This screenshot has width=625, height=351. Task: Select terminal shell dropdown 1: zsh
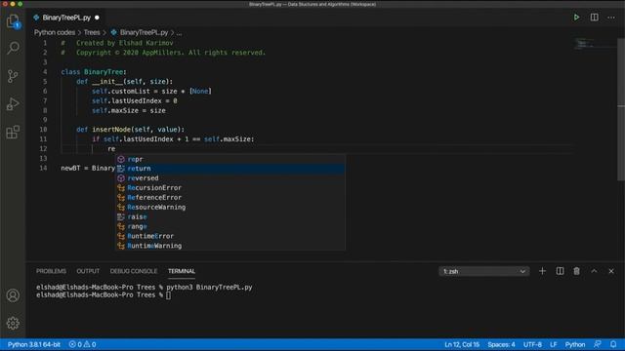(484, 271)
